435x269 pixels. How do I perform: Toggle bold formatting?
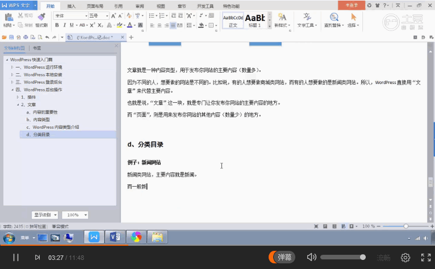[x=57, y=25]
